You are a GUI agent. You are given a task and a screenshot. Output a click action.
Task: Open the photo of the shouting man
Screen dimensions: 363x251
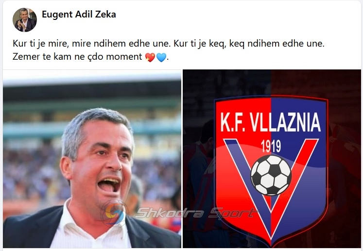(92, 159)
